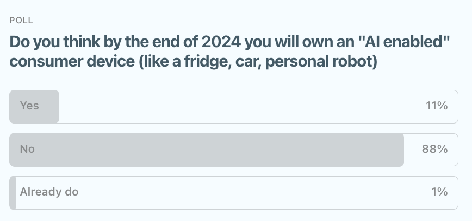472x221 pixels.
Task: Click the thin filled bar for Already do
Action: tap(13, 192)
